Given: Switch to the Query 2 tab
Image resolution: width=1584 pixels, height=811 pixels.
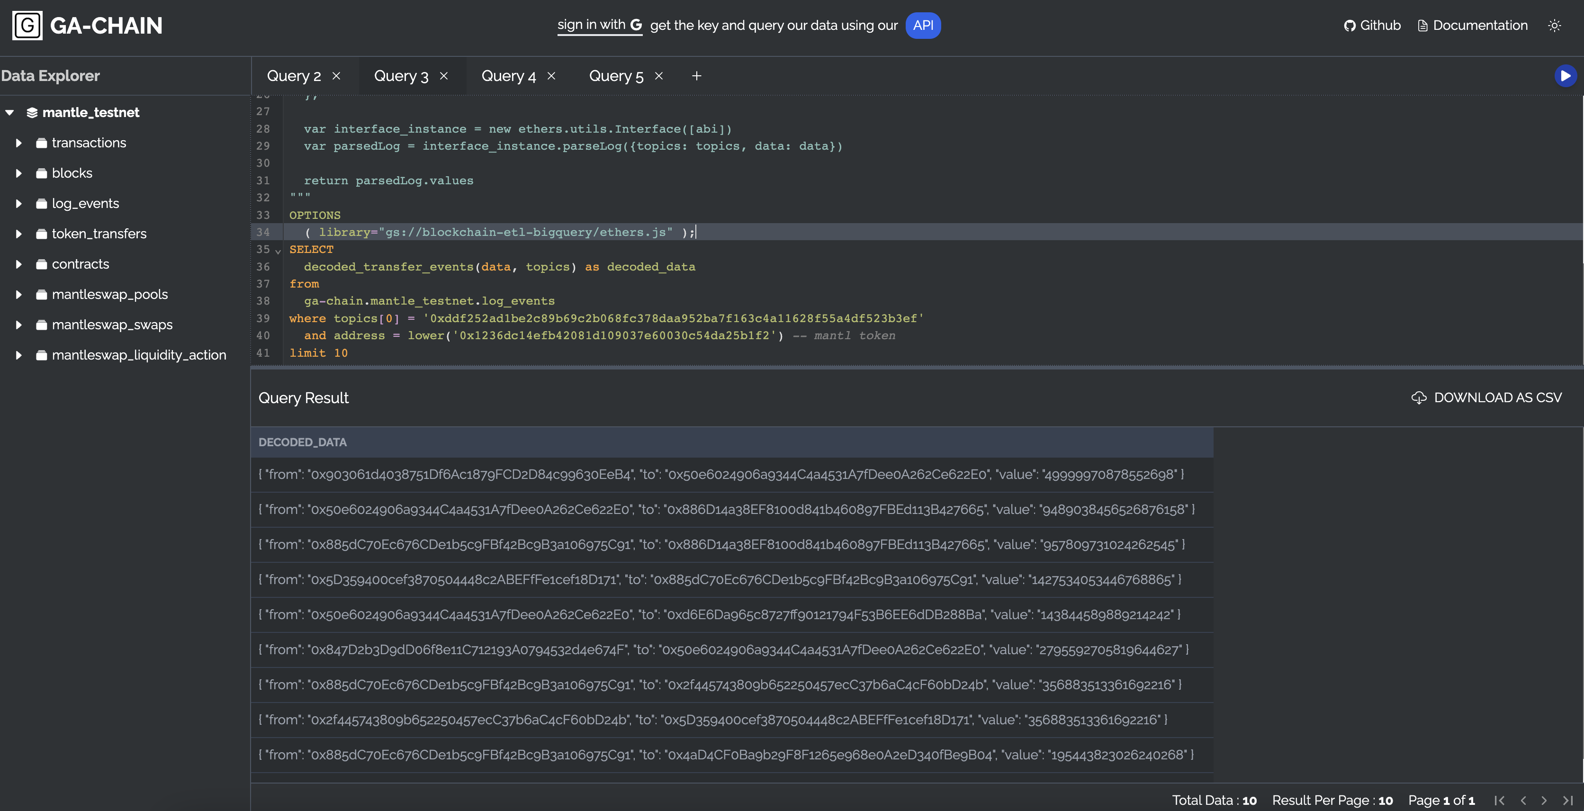Looking at the screenshot, I should (x=294, y=76).
